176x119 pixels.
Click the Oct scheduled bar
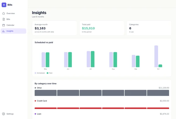[x=156, y=56]
